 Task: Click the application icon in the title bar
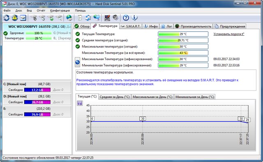point(5,4)
